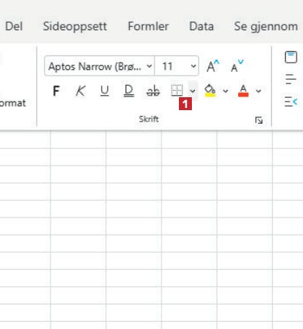Increase font size with larger A icon
303x329 pixels.
point(213,66)
